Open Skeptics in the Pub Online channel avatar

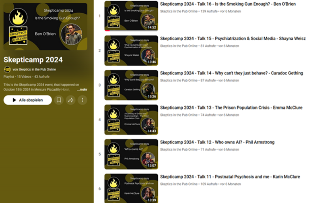pyautogui.click(x=7, y=69)
